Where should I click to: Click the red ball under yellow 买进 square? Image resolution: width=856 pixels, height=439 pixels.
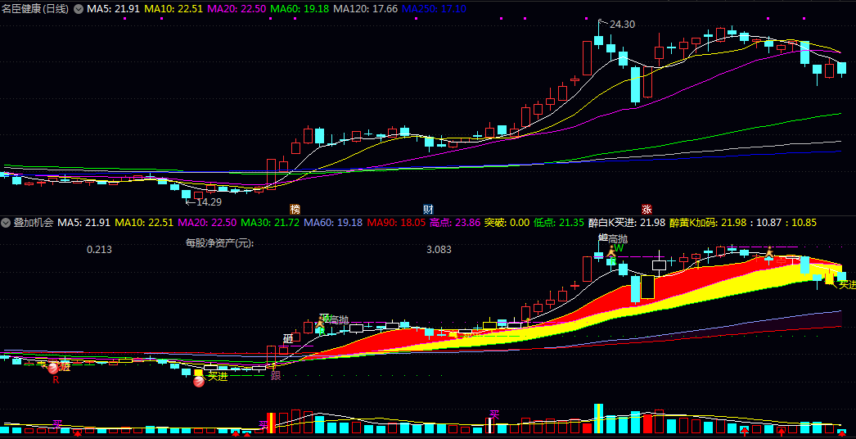coord(199,382)
